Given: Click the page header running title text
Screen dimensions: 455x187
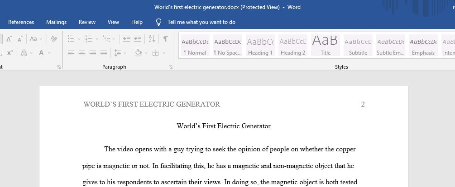Looking at the screenshot, I should click(x=152, y=104).
